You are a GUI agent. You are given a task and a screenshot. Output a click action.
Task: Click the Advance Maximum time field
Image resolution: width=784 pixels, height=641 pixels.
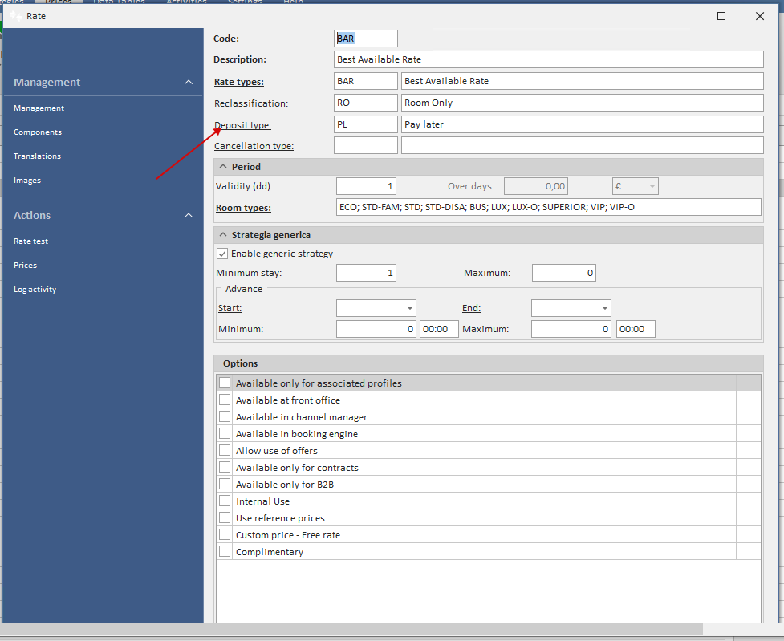636,329
